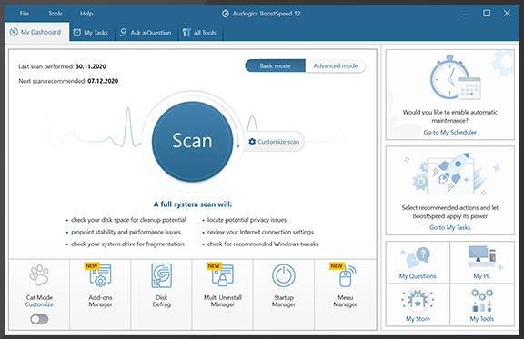524x339 pixels.
Task: Open the Startup Manager power icon
Action: pyautogui.click(x=284, y=276)
